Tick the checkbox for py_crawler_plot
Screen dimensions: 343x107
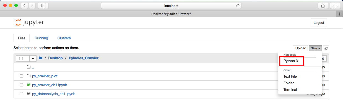tap(21, 76)
